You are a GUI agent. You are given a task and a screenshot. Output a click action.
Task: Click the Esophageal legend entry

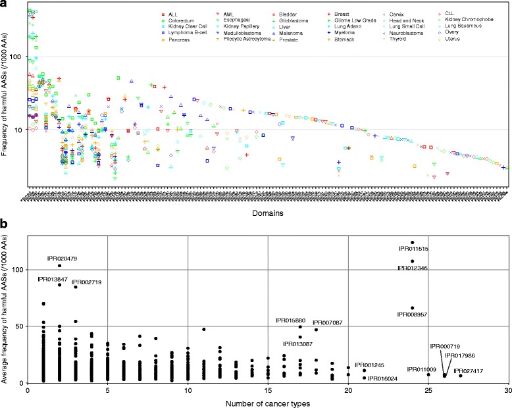click(x=233, y=20)
